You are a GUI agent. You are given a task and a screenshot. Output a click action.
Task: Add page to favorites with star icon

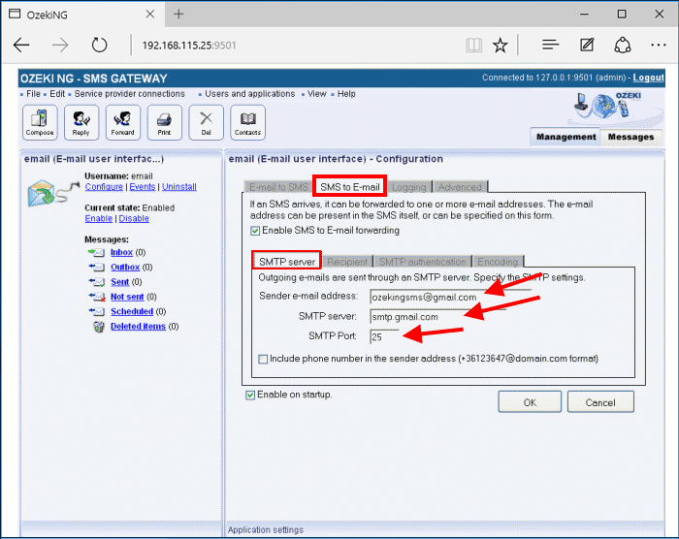pyautogui.click(x=501, y=45)
